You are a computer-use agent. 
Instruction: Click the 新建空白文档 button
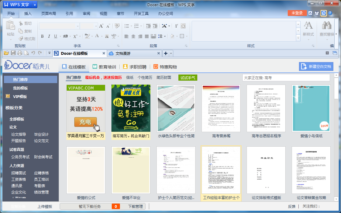[x=316, y=66]
